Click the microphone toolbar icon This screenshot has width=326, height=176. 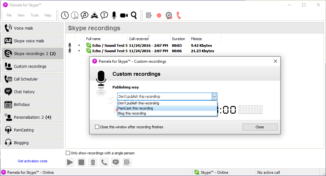(x=114, y=15)
